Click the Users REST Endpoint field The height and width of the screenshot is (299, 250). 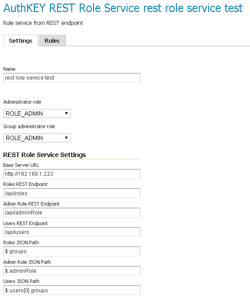[x=72, y=232]
